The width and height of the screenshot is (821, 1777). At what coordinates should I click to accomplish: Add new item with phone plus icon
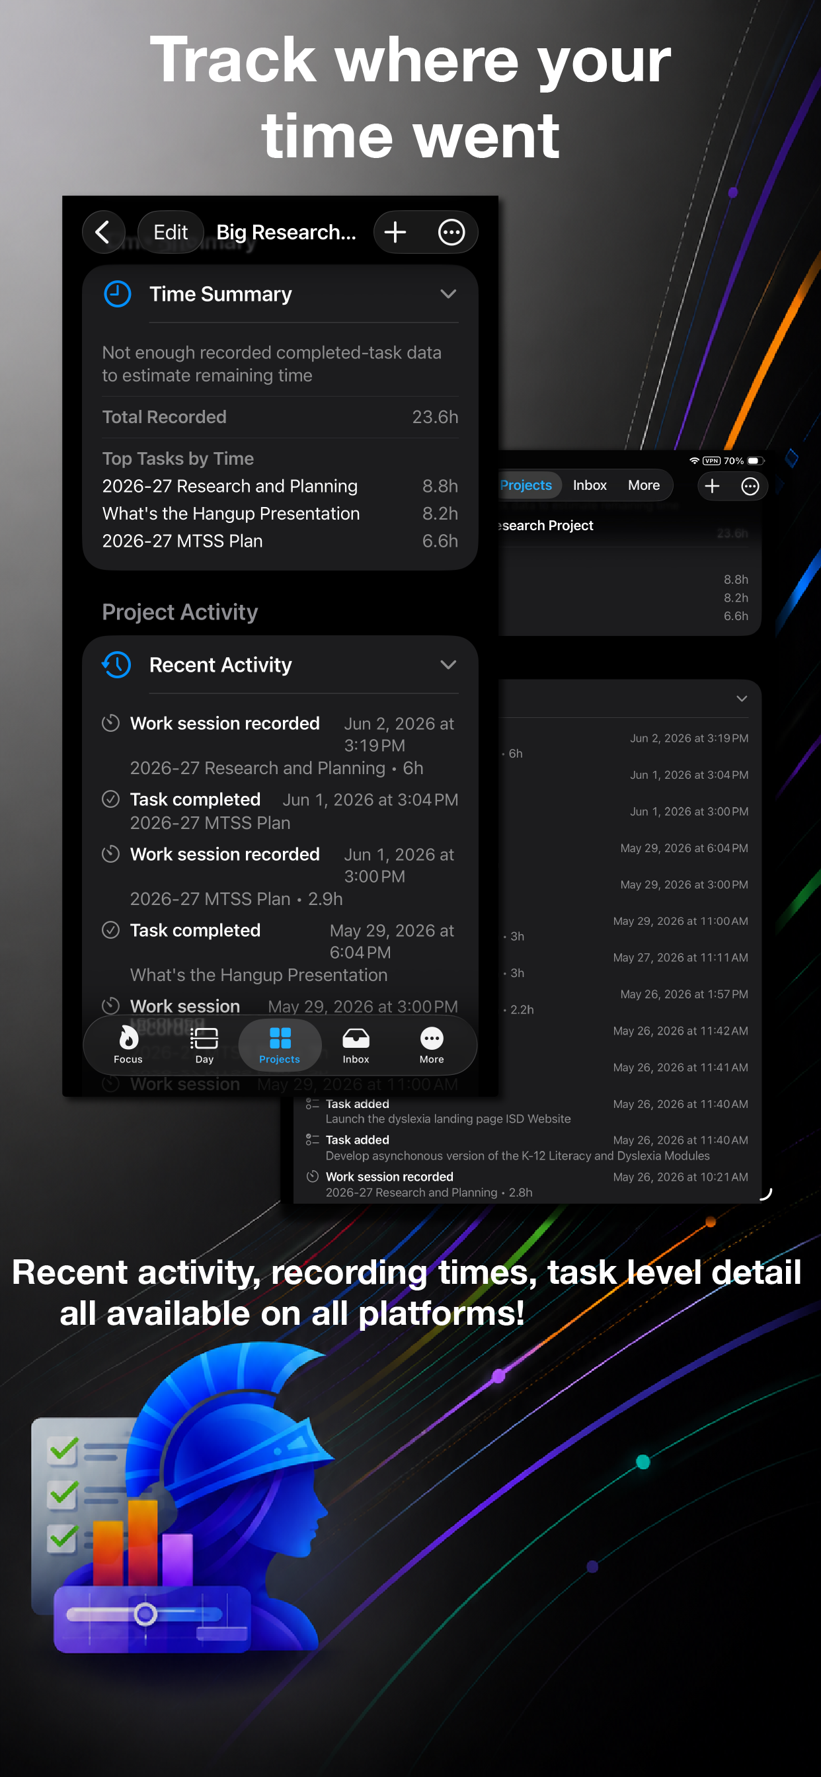pyautogui.click(x=395, y=232)
